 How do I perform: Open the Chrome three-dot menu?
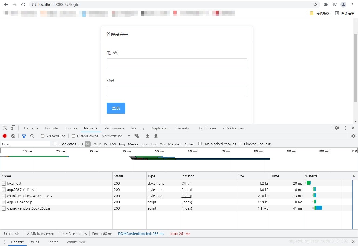tap(352, 5)
